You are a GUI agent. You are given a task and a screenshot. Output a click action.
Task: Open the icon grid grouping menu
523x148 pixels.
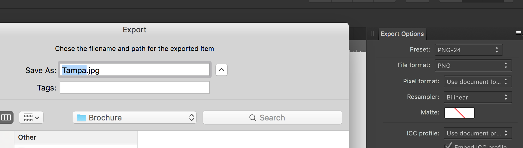(x=31, y=117)
